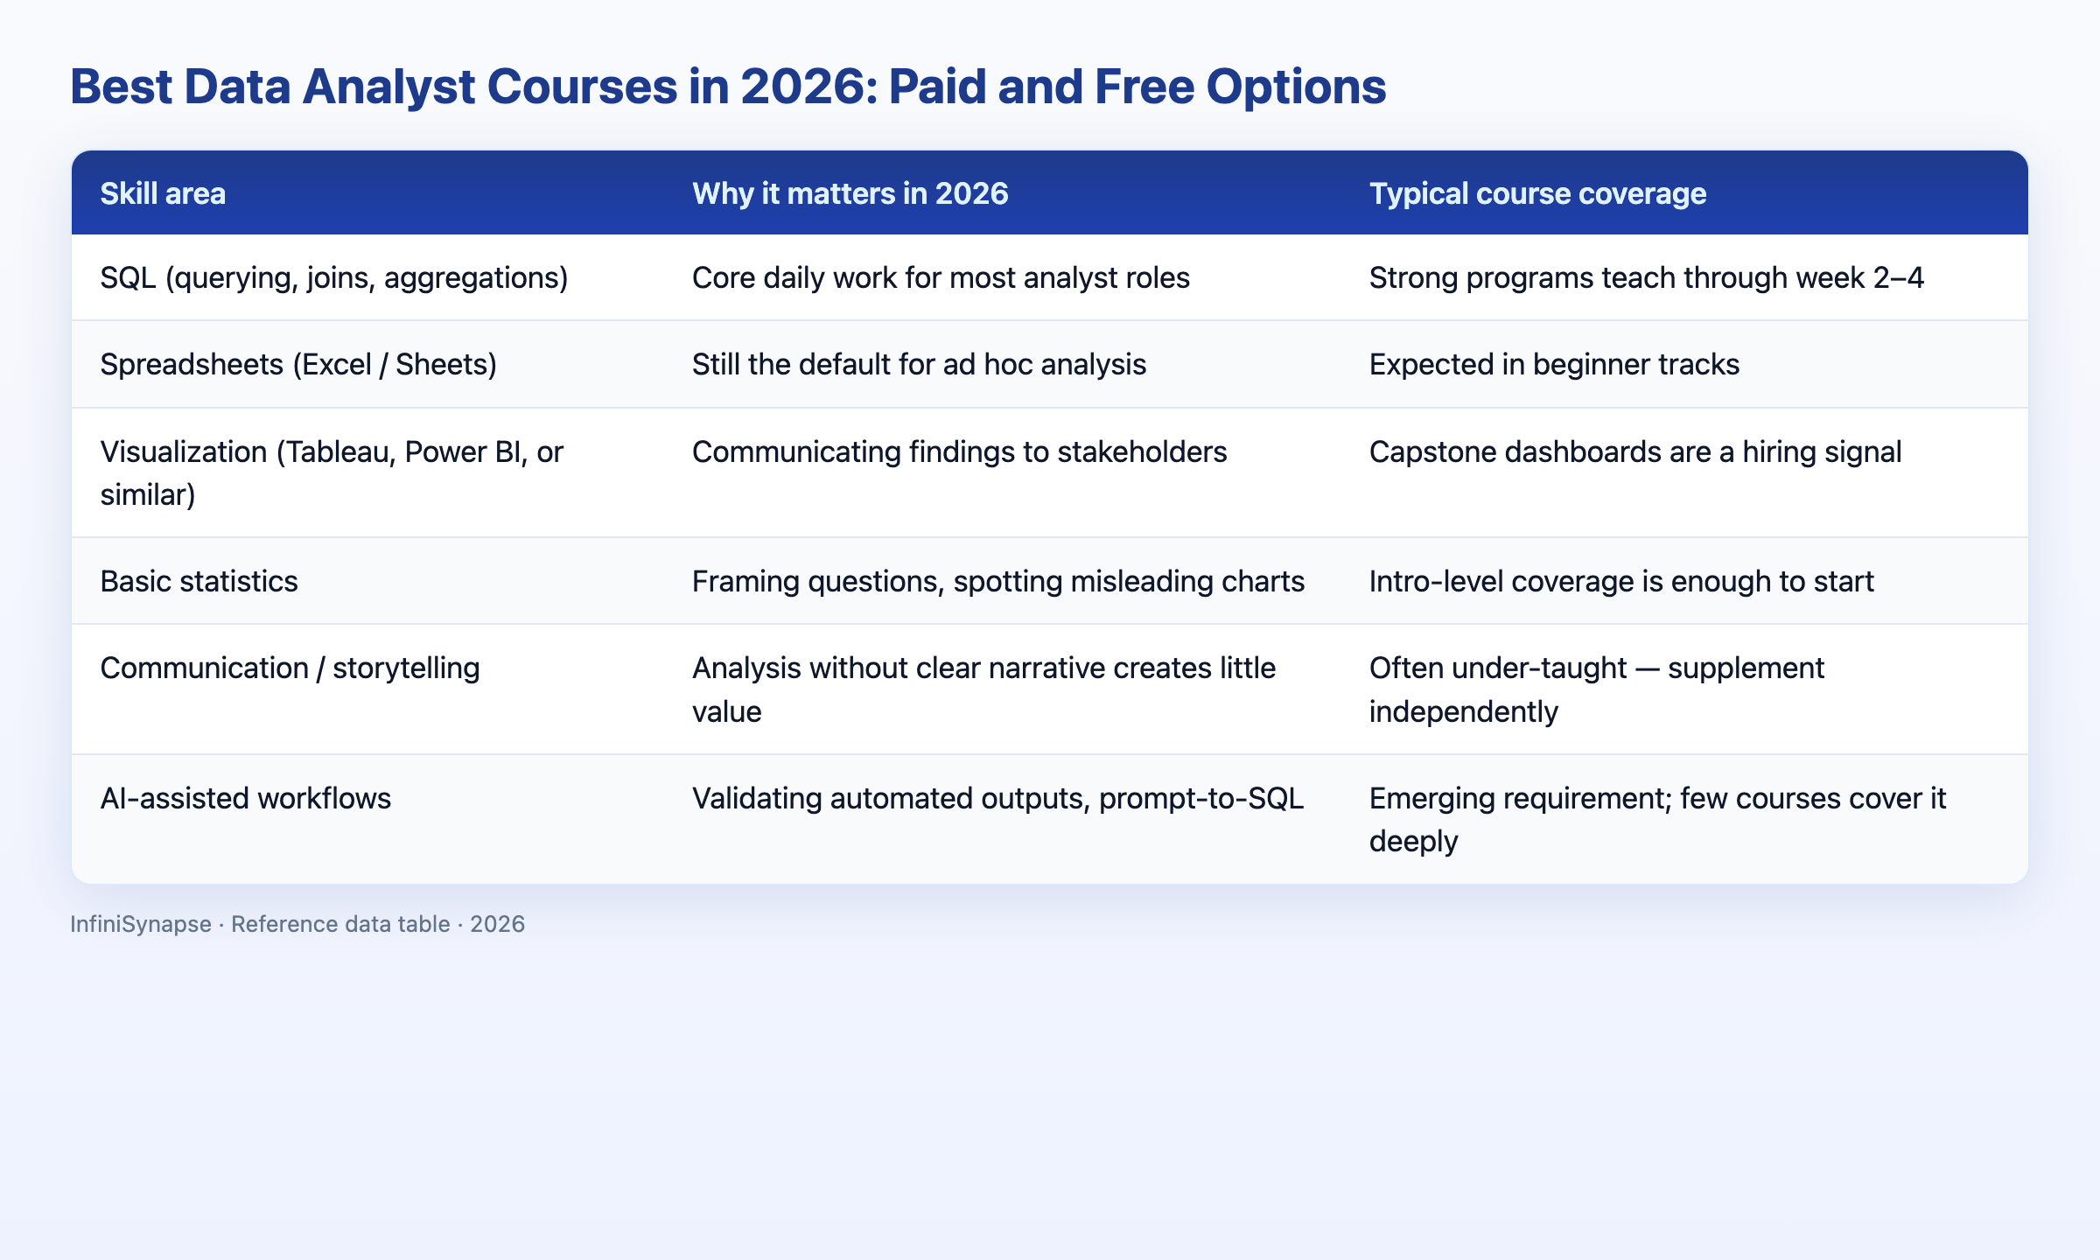Click Capstone dashboards are a hiring signal
2100x1260 pixels.
[x=1634, y=451]
